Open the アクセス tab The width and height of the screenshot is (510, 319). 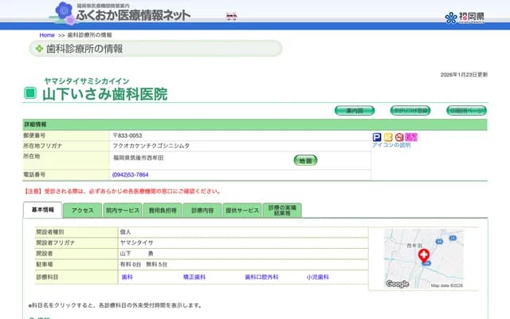pyautogui.click(x=83, y=211)
